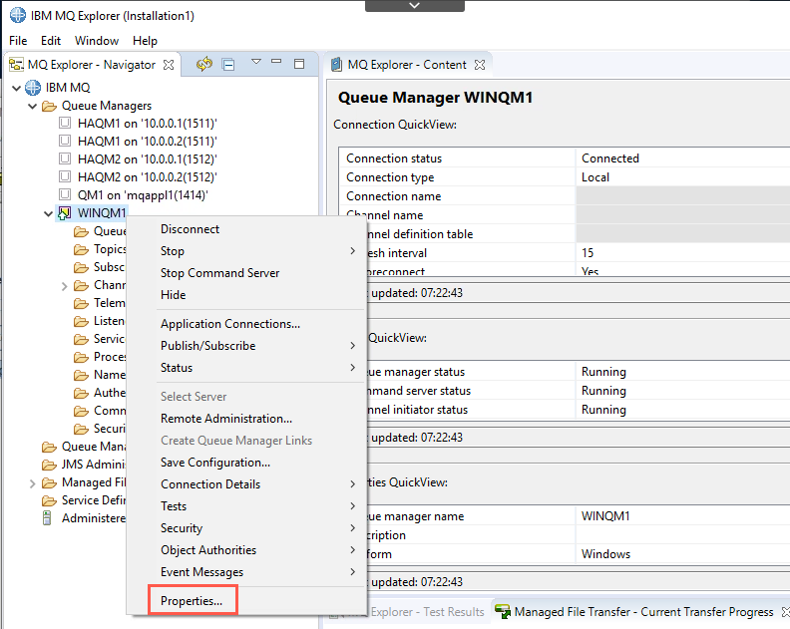Click the IBM MQ globe tree icon

[33, 88]
